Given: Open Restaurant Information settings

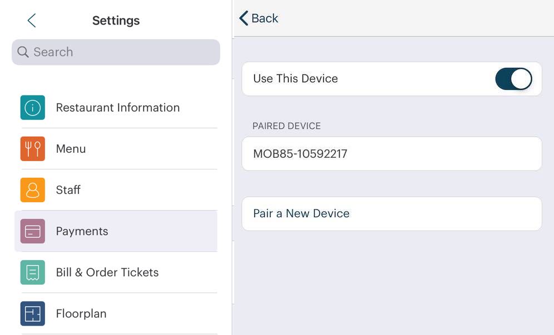Looking at the screenshot, I should coord(118,108).
